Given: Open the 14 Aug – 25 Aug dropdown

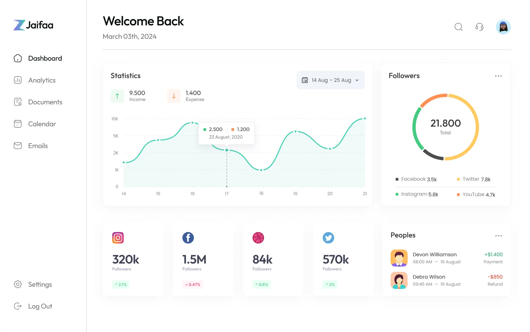Looking at the screenshot, I should pyautogui.click(x=330, y=80).
